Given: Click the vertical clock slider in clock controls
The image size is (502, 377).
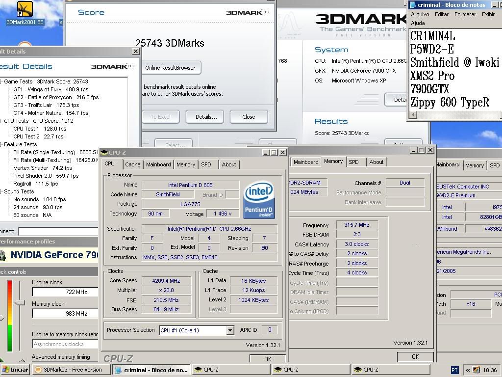Looking at the screenshot, I should [x=20, y=302].
